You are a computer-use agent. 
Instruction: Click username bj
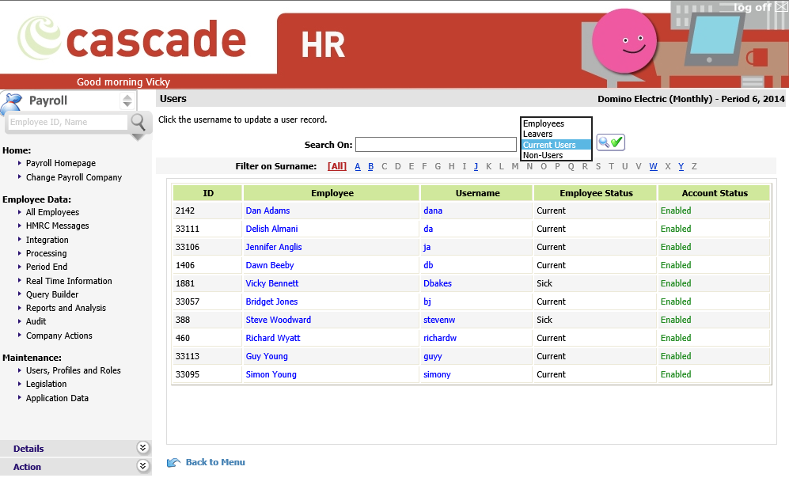coord(427,301)
